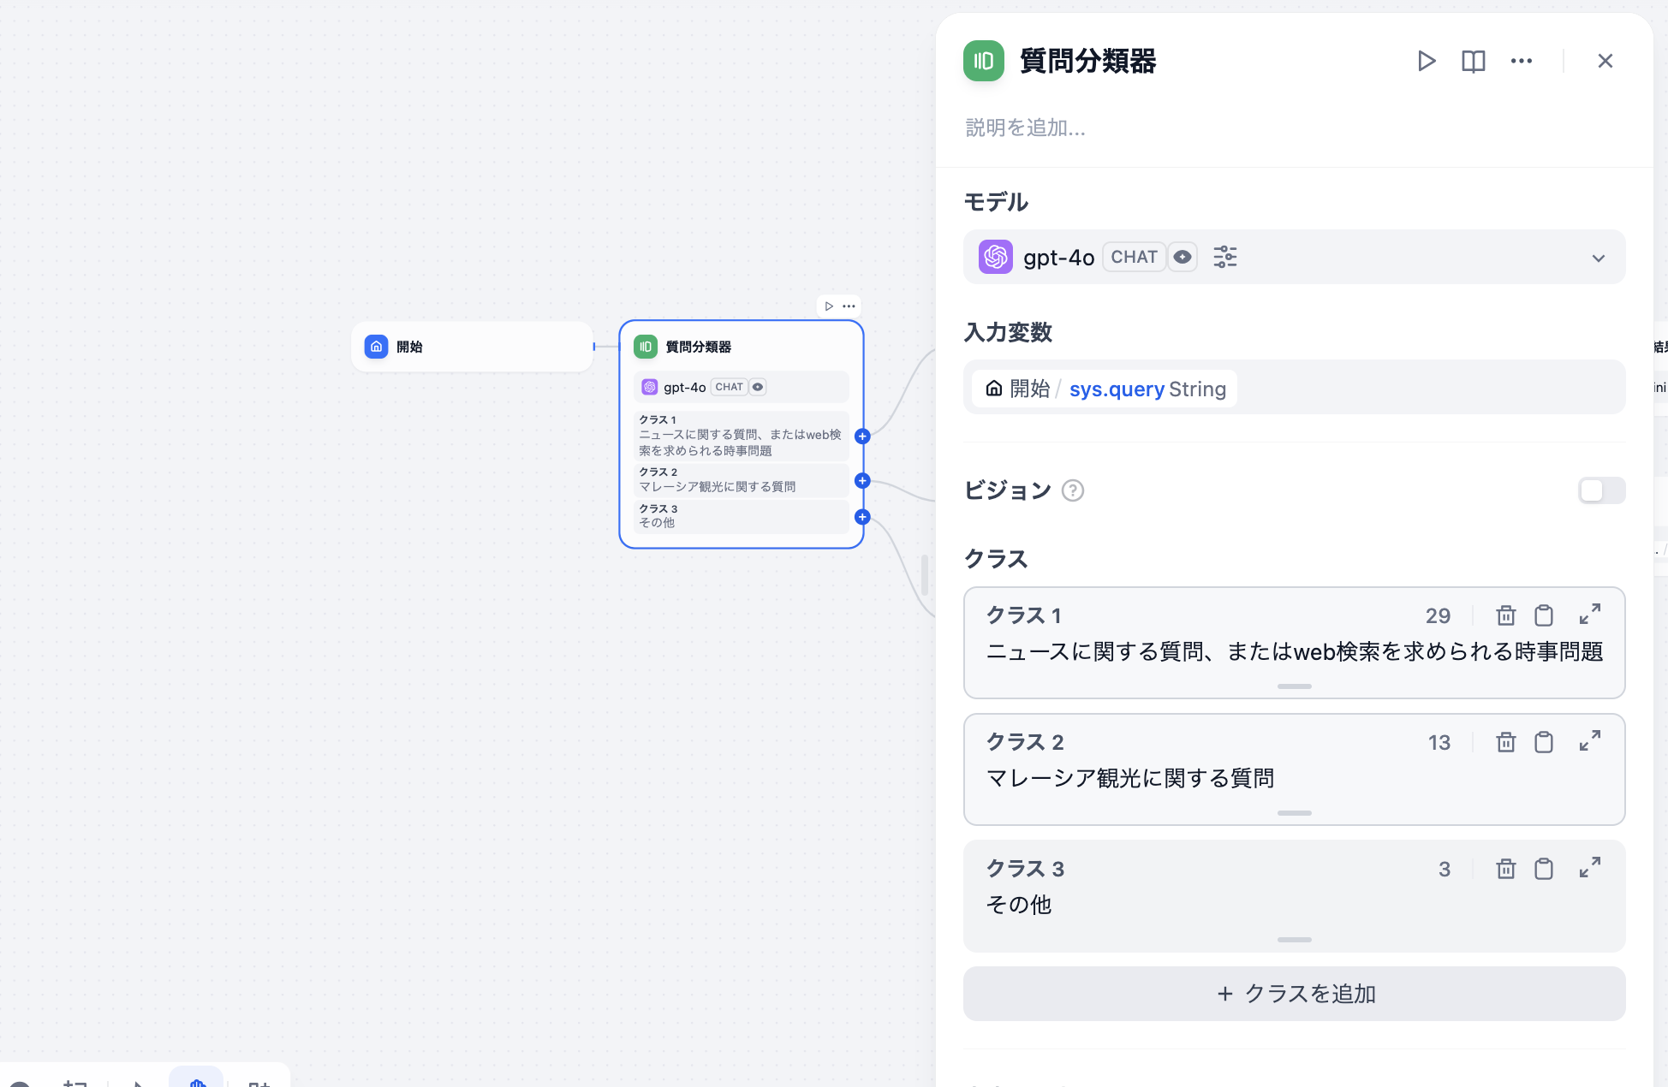
Task: Run the 質問分類器 node from canvas play icon
Action: pos(829,306)
